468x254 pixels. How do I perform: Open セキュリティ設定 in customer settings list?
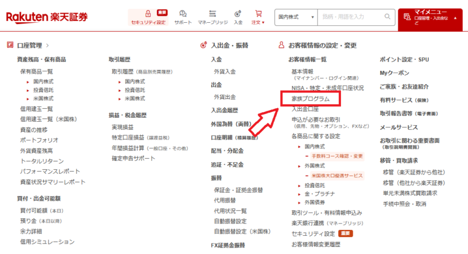(x=313, y=234)
